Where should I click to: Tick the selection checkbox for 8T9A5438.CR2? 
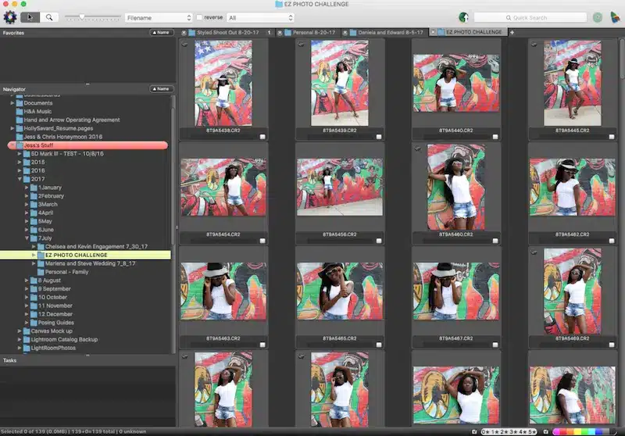tap(262, 137)
